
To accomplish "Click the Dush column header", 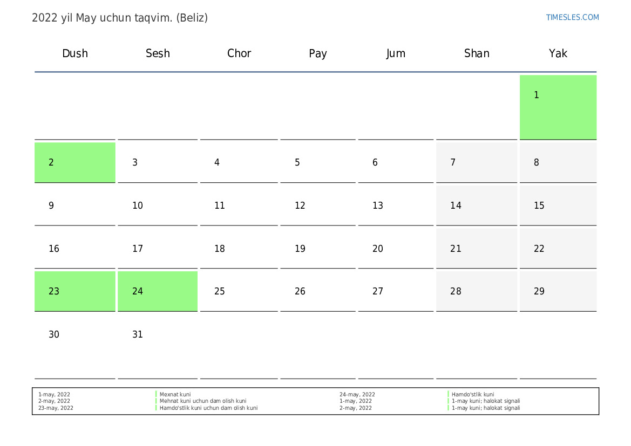I will point(75,53).
